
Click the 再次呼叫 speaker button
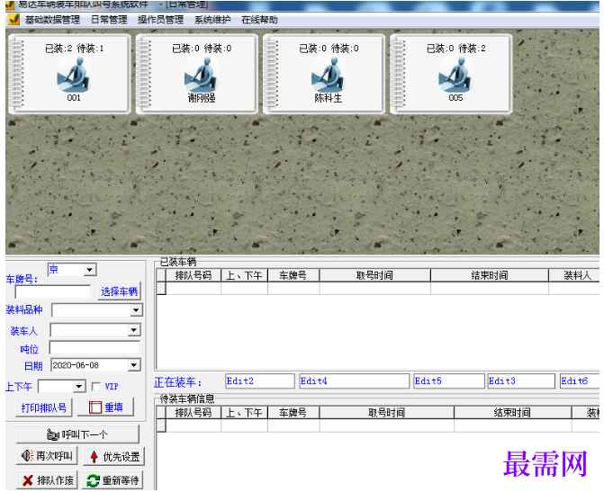point(47,456)
